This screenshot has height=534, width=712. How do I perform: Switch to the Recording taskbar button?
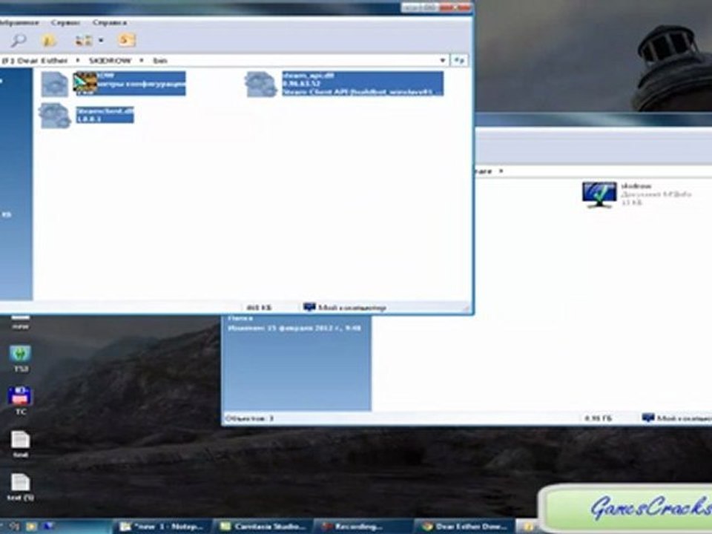click(x=362, y=527)
